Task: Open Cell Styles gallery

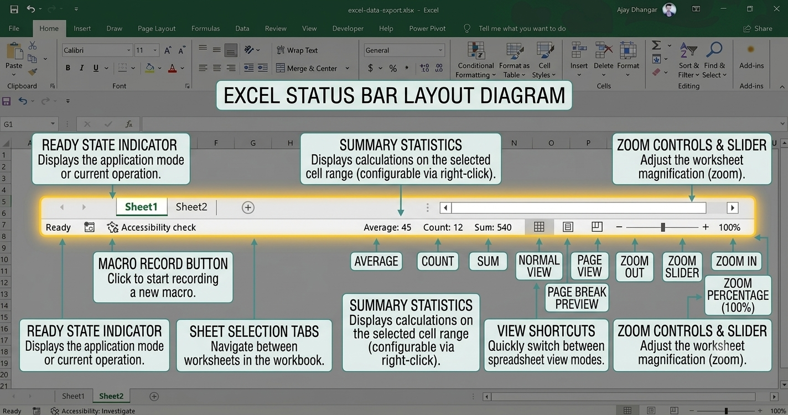Action: (x=544, y=60)
